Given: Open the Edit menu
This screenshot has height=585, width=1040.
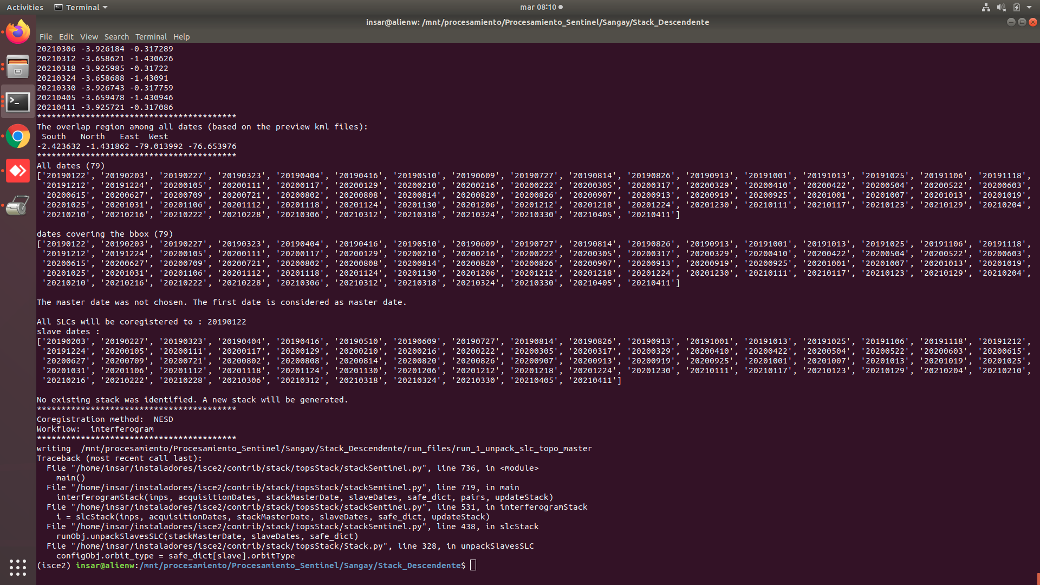Looking at the screenshot, I should [x=66, y=37].
